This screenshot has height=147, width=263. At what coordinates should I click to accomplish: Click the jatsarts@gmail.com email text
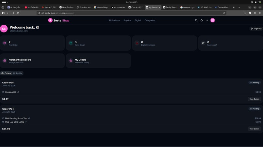(19, 31)
